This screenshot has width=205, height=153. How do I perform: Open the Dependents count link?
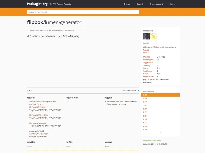point(148,59)
